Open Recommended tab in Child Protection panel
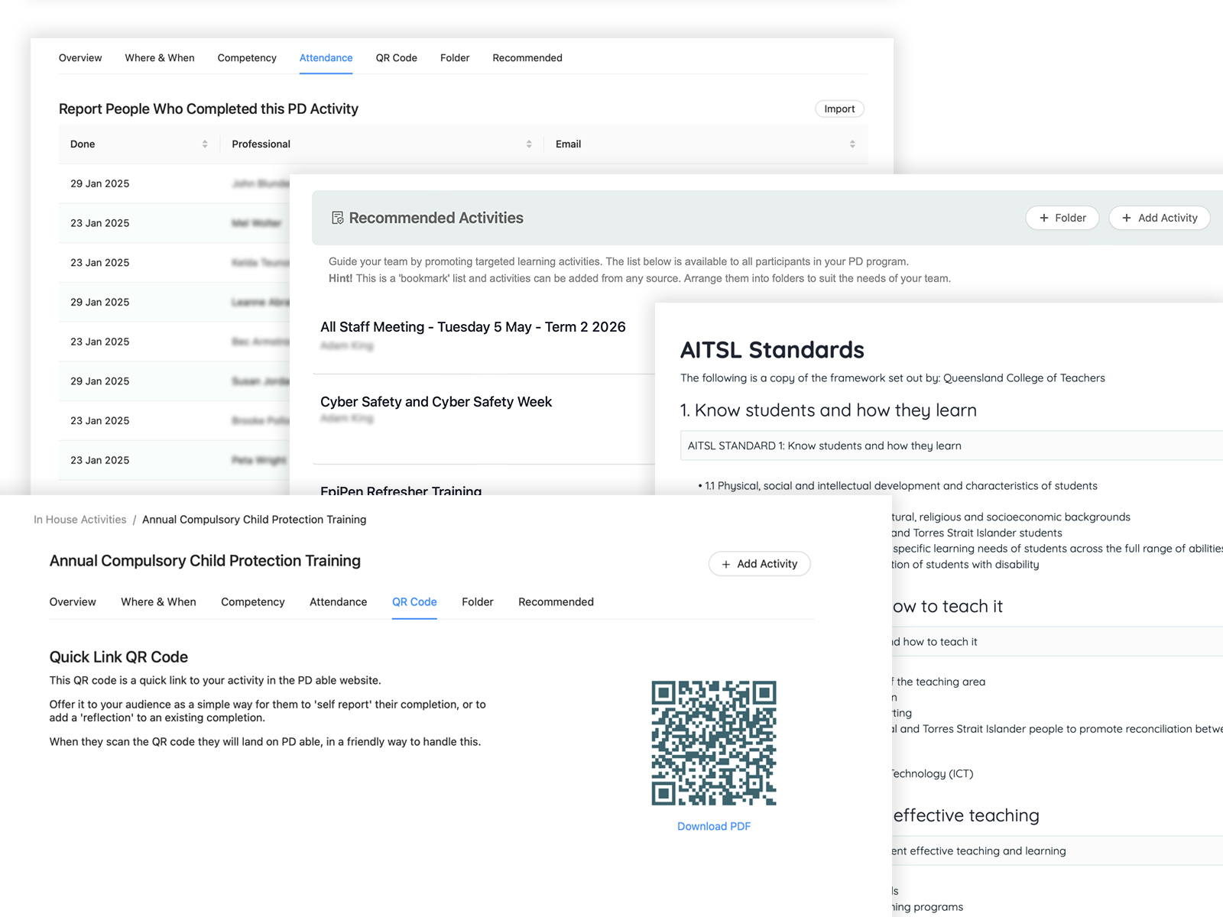The width and height of the screenshot is (1223, 917). pyautogui.click(x=556, y=602)
